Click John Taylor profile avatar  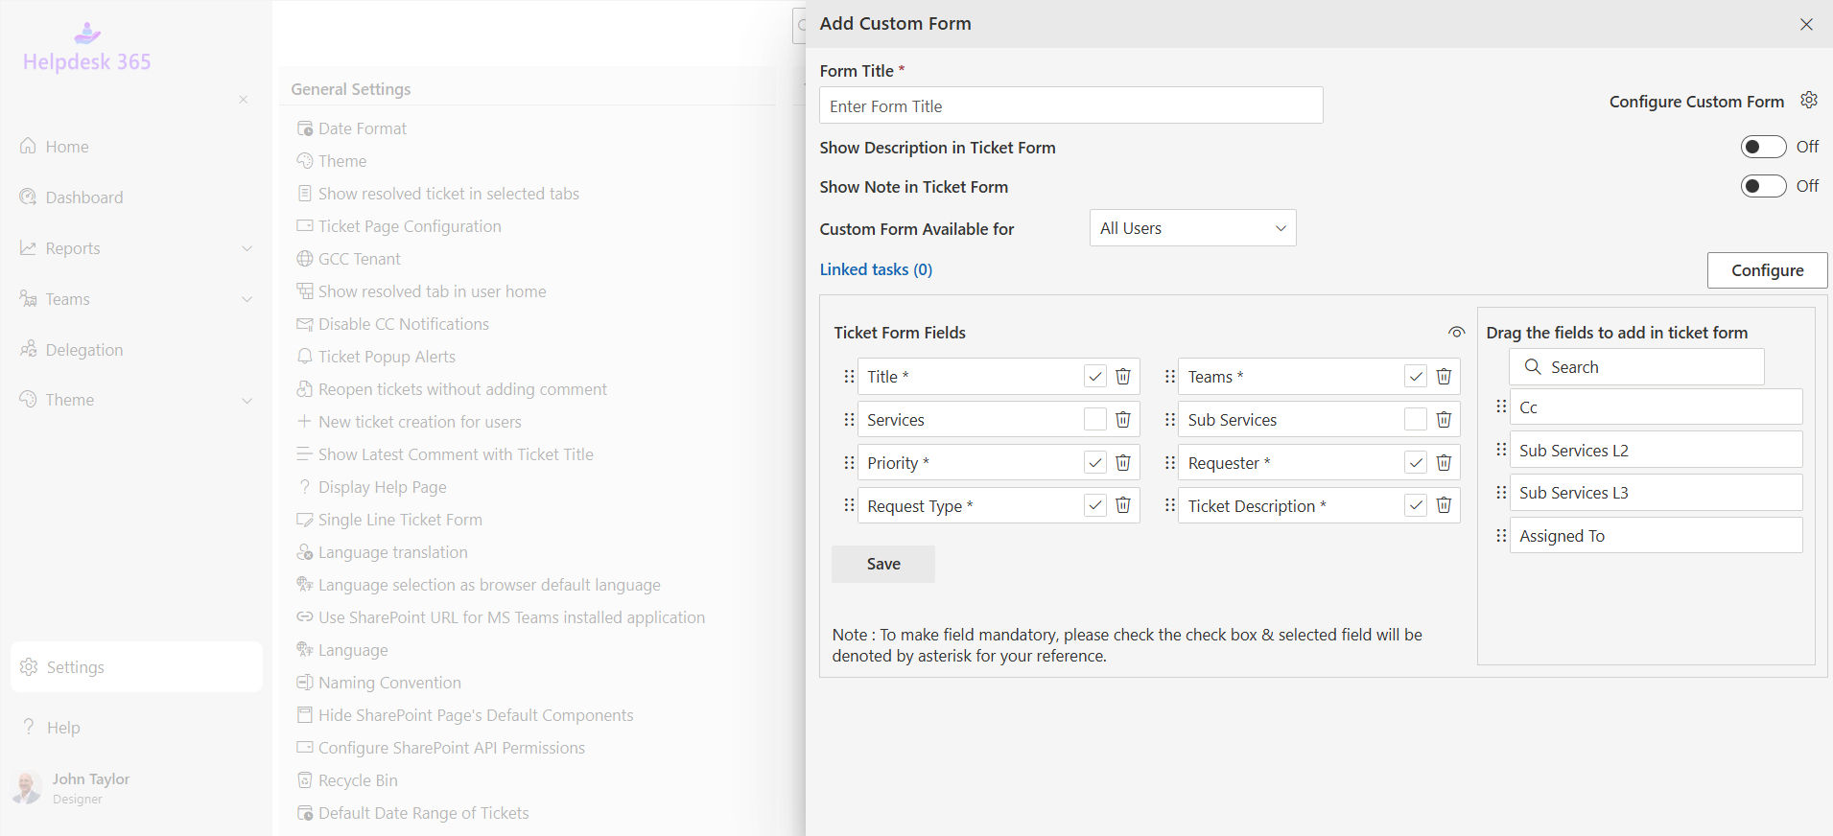pyautogui.click(x=27, y=787)
